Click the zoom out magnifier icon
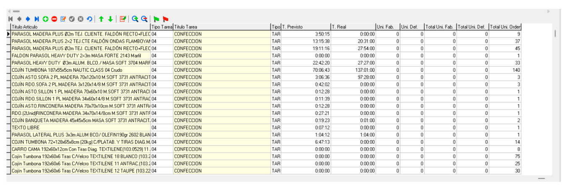The height and width of the screenshot is (185, 562). point(144,19)
